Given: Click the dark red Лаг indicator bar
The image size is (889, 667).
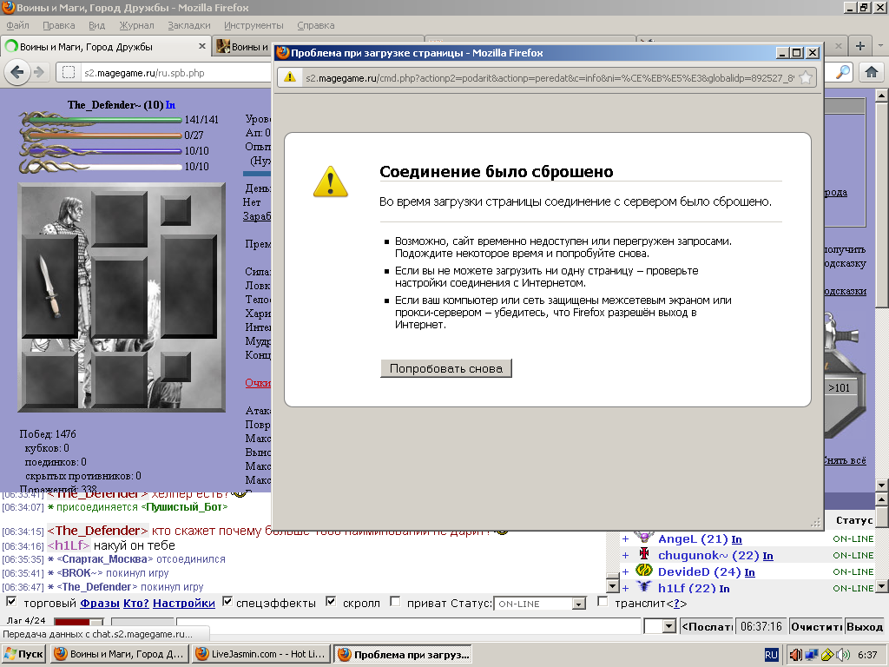Looking at the screenshot, I should pyautogui.click(x=72, y=622).
